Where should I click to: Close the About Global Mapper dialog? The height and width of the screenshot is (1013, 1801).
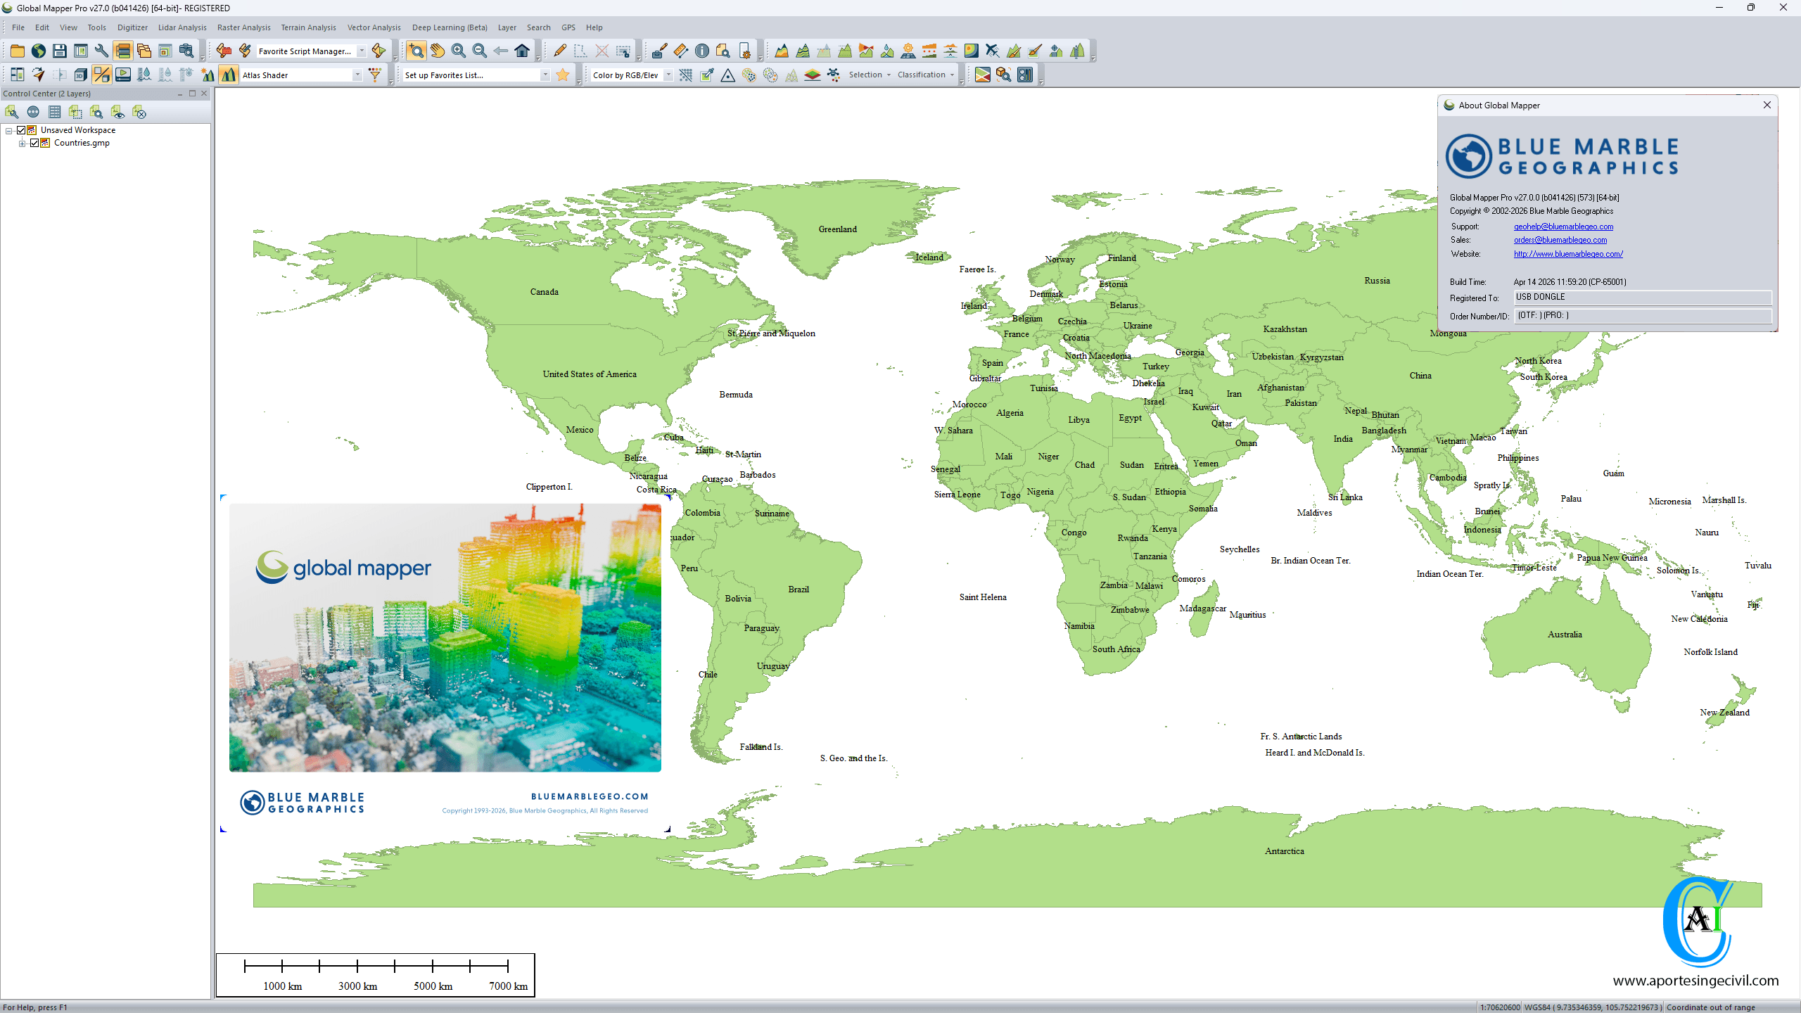[x=1767, y=105]
